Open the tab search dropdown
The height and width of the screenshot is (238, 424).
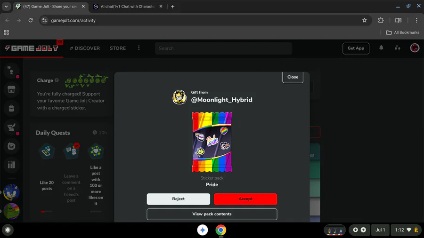click(x=6, y=7)
